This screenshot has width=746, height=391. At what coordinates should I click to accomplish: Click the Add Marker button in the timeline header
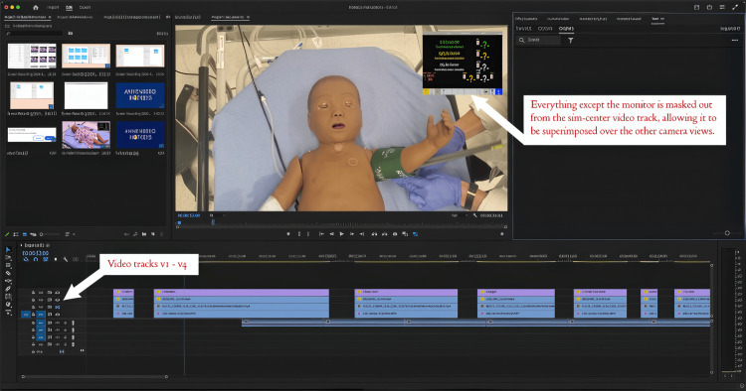56,259
